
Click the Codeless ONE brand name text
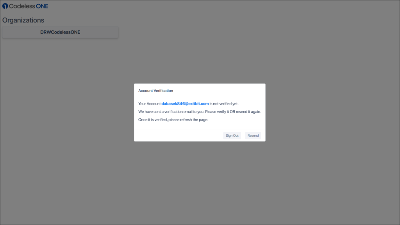(x=29, y=6)
